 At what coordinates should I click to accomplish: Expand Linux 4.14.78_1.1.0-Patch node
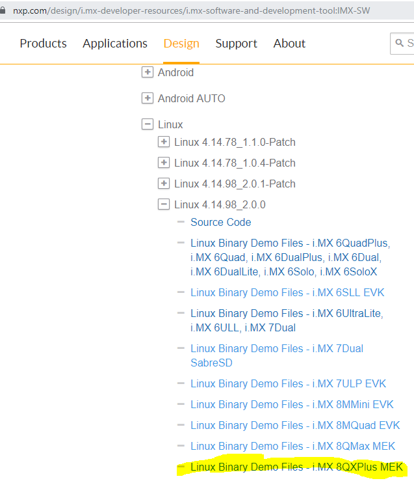[x=164, y=142]
